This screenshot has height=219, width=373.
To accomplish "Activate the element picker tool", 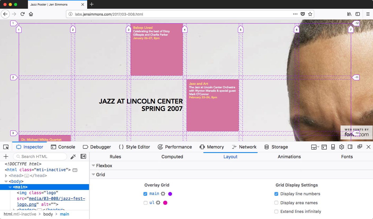I will point(6,147).
